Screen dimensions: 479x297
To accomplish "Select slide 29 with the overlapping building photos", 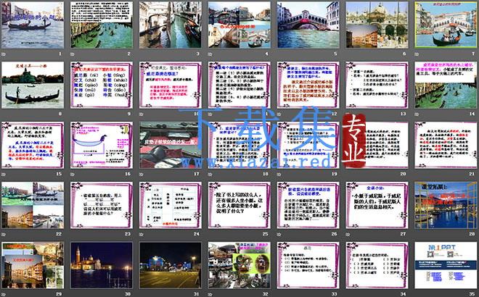I will (x=33, y=265).
